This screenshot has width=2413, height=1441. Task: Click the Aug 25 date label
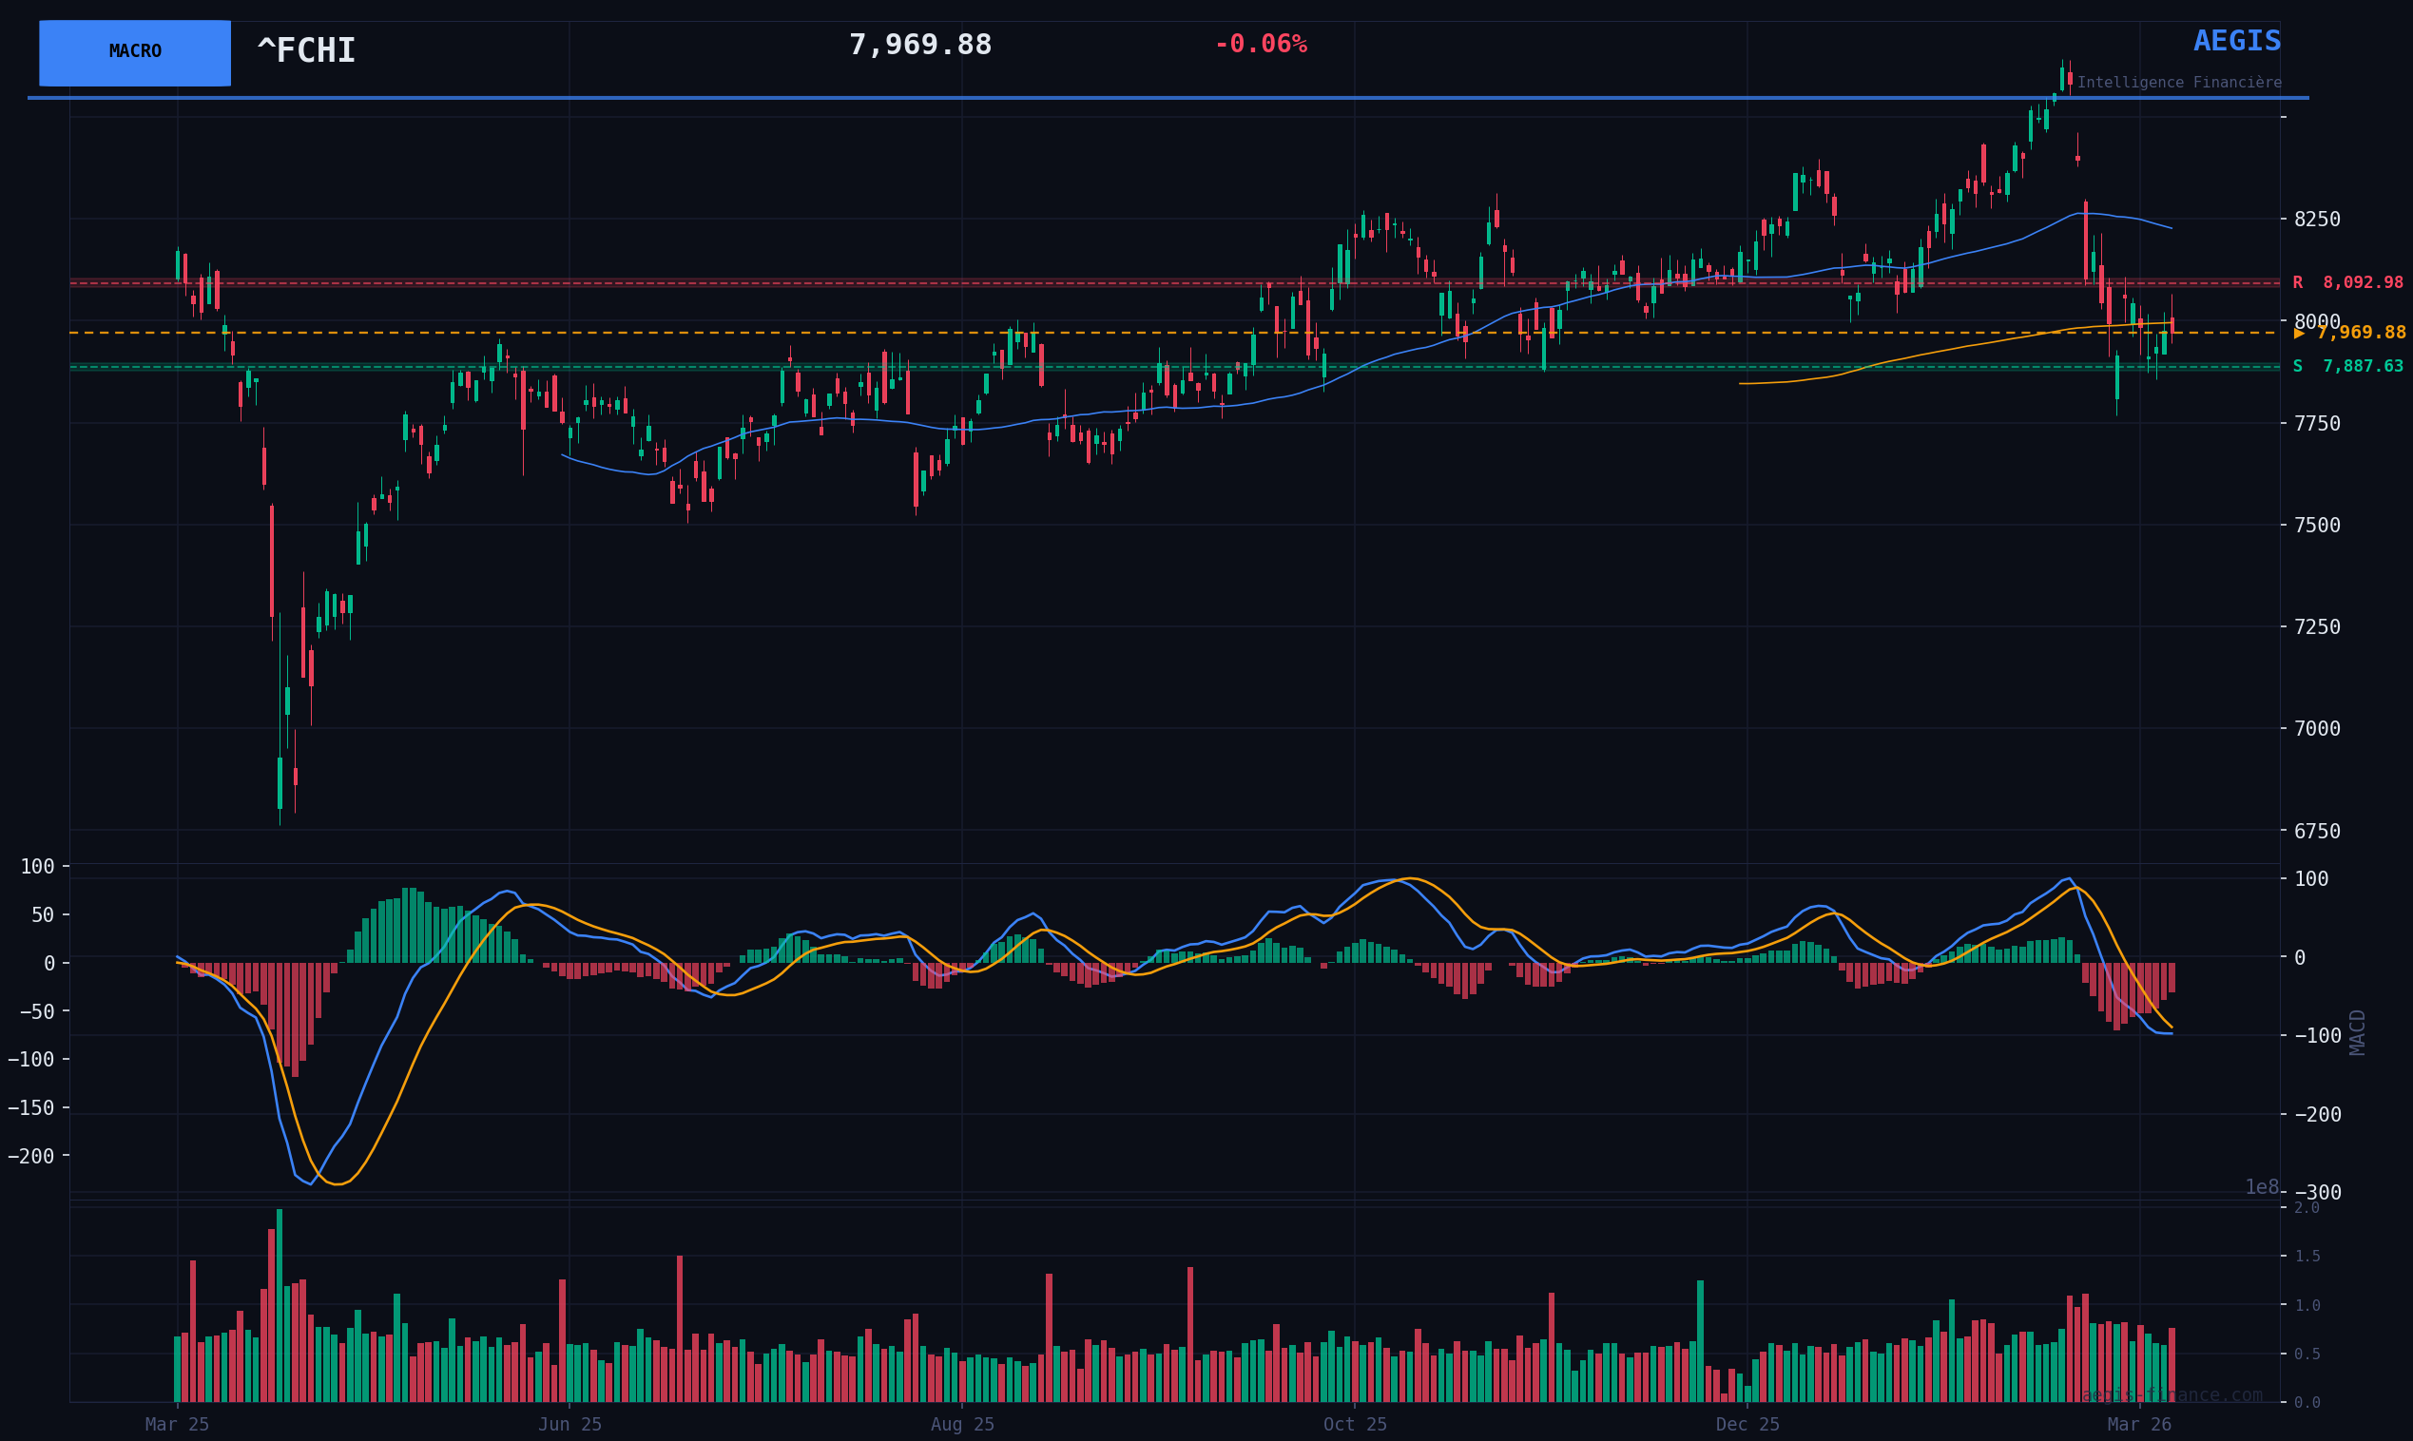962,1425
